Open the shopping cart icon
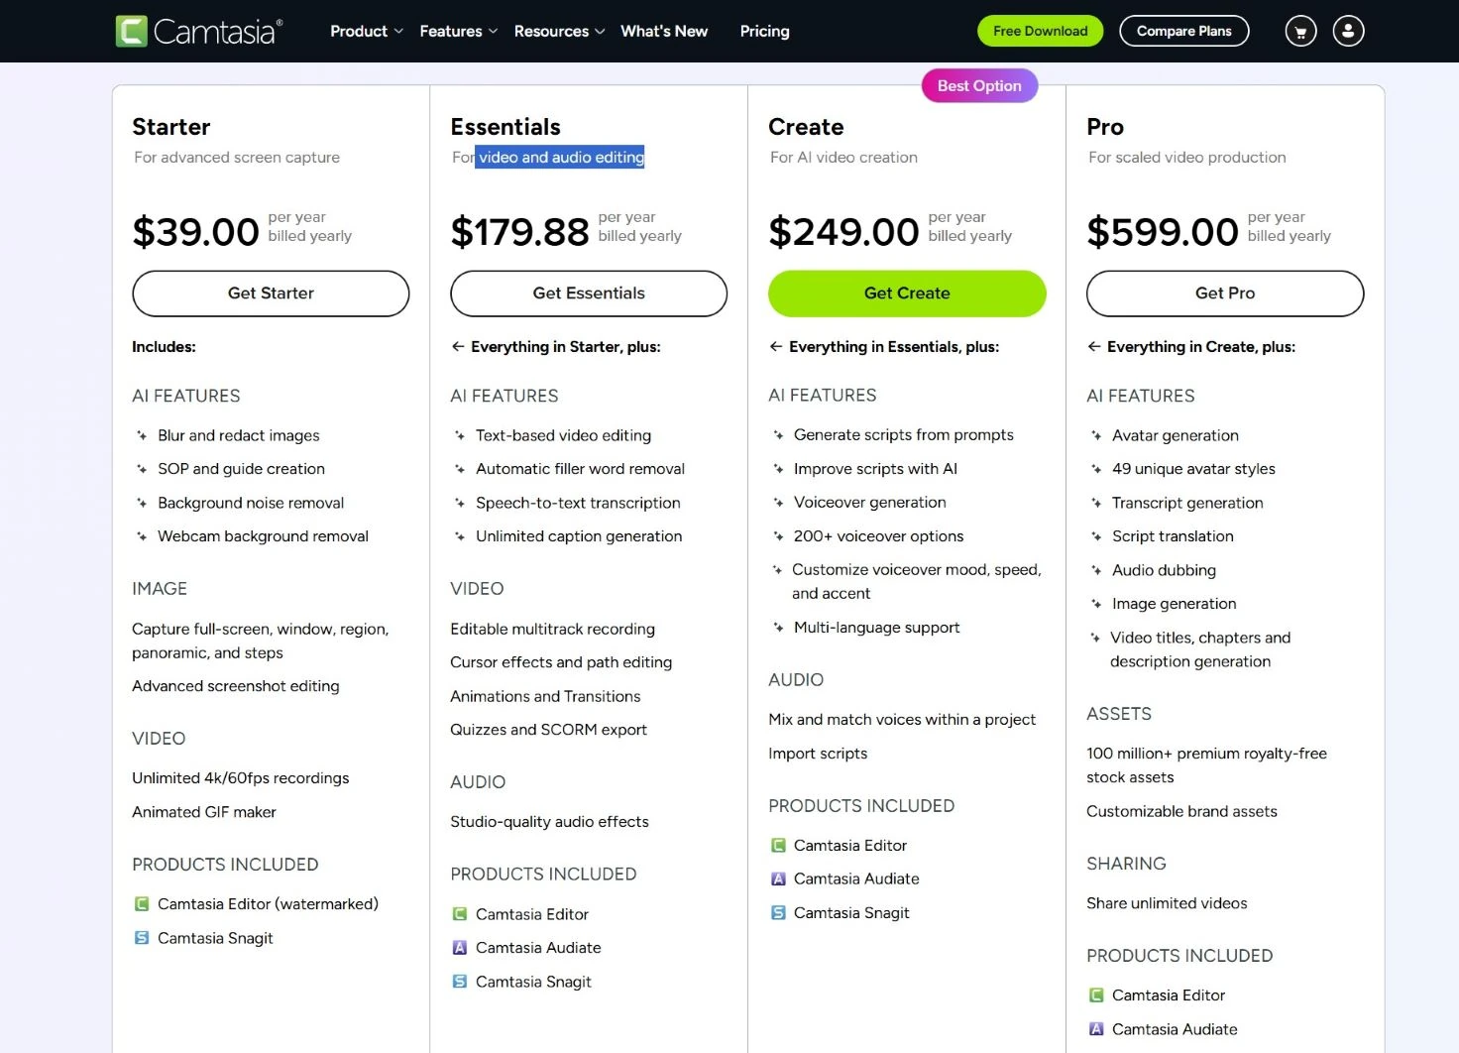This screenshot has height=1053, width=1459. click(x=1299, y=31)
